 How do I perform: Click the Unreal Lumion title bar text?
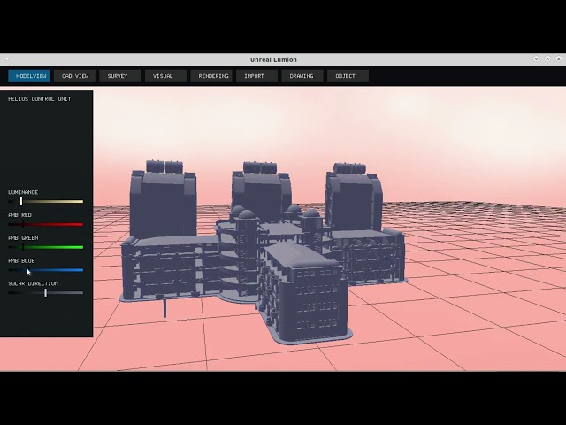pos(273,59)
